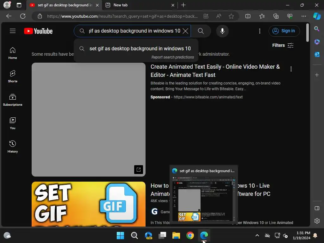Image resolution: width=324 pixels, height=243 pixels.
Task: Click into the YouTube search input field
Action: point(135,31)
